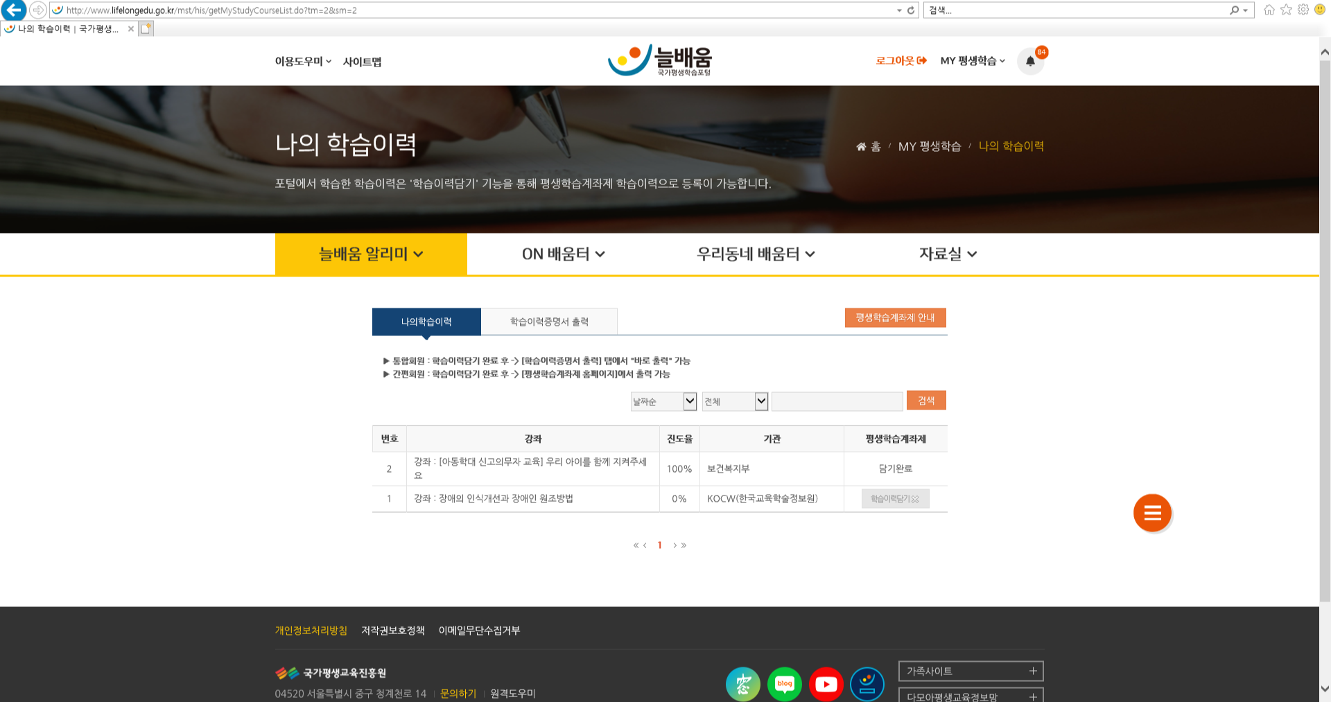Open the 사이트맵 link
This screenshot has width=1331, height=702.
tap(362, 62)
